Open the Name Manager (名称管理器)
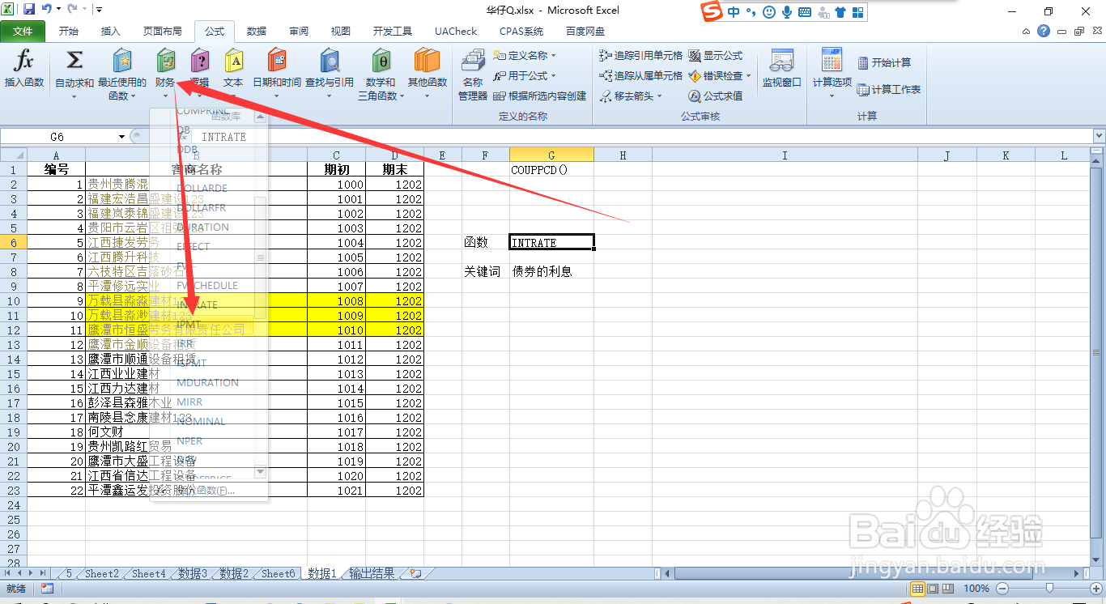 (x=473, y=73)
